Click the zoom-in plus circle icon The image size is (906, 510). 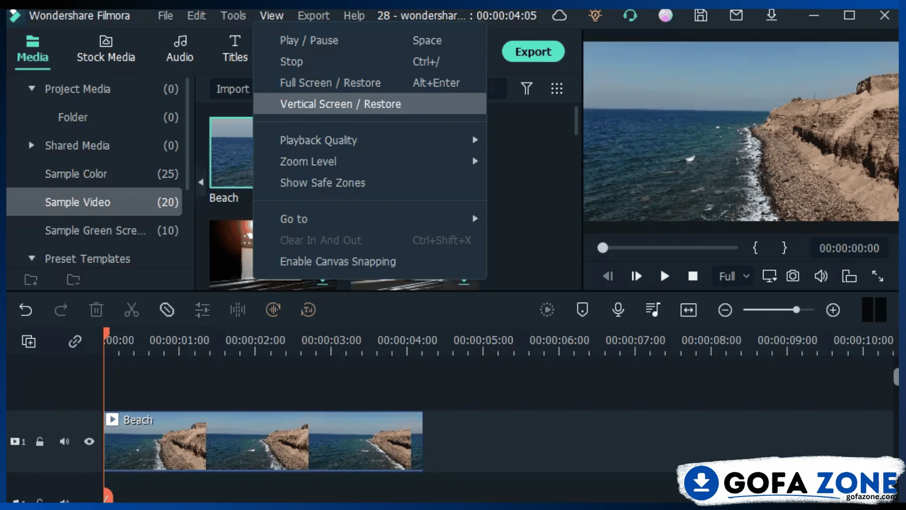[833, 310]
